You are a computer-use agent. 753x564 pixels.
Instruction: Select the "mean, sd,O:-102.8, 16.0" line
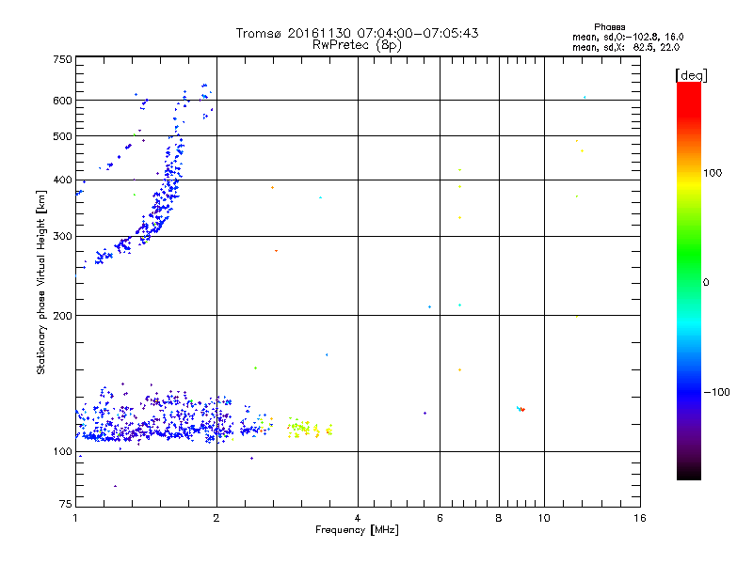(x=628, y=37)
